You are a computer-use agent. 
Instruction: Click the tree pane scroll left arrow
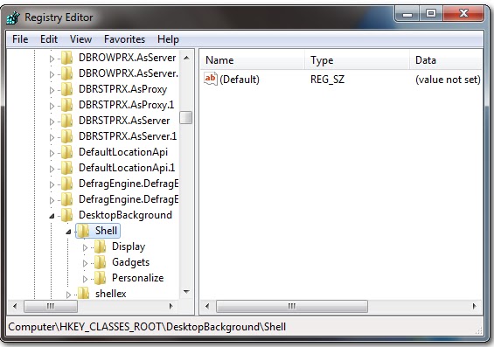coord(15,306)
